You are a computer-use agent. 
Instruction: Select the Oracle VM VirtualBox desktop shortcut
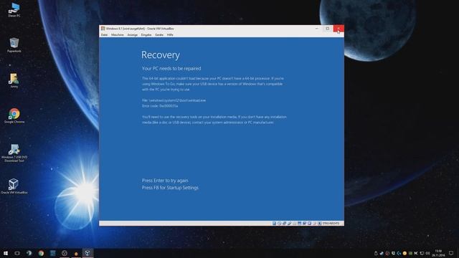[14, 186]
